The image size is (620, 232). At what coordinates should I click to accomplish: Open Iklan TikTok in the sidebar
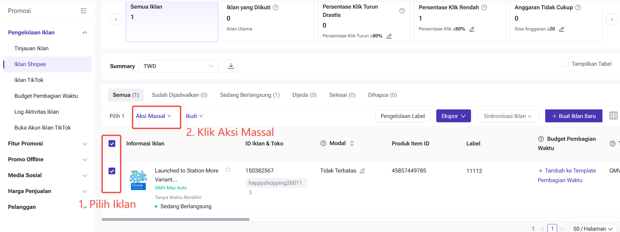point(29,80)
